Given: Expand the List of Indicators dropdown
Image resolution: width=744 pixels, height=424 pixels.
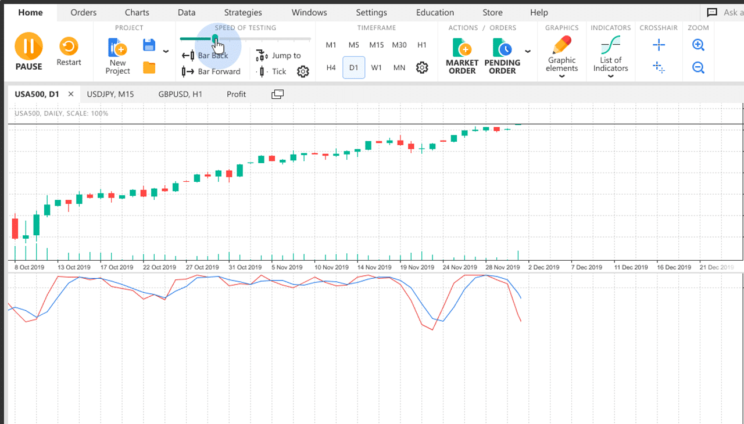Looking at the screenshot, I should pos(610,76).
